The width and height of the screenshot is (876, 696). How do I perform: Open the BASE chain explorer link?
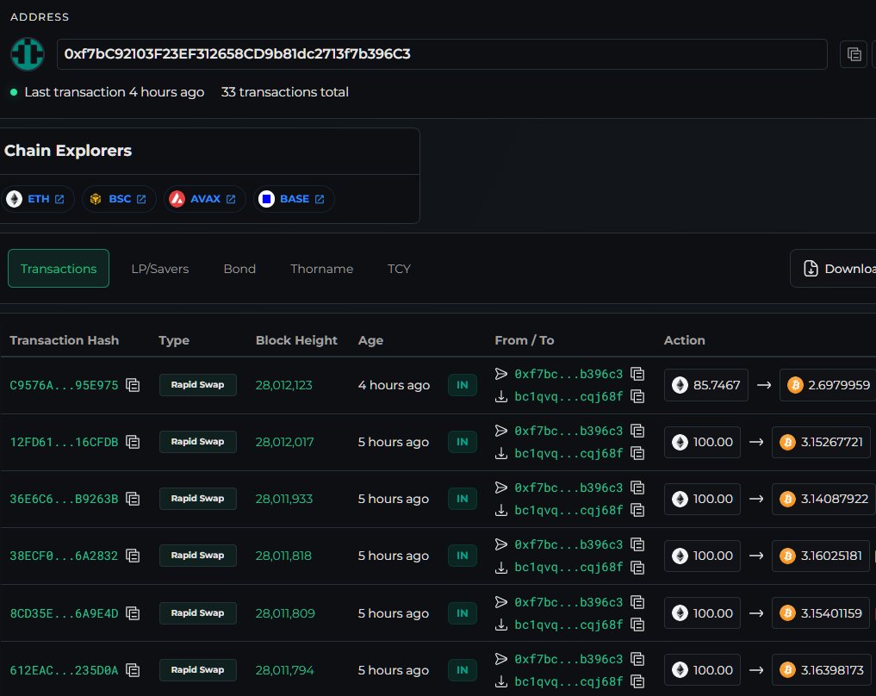(294, 199)
